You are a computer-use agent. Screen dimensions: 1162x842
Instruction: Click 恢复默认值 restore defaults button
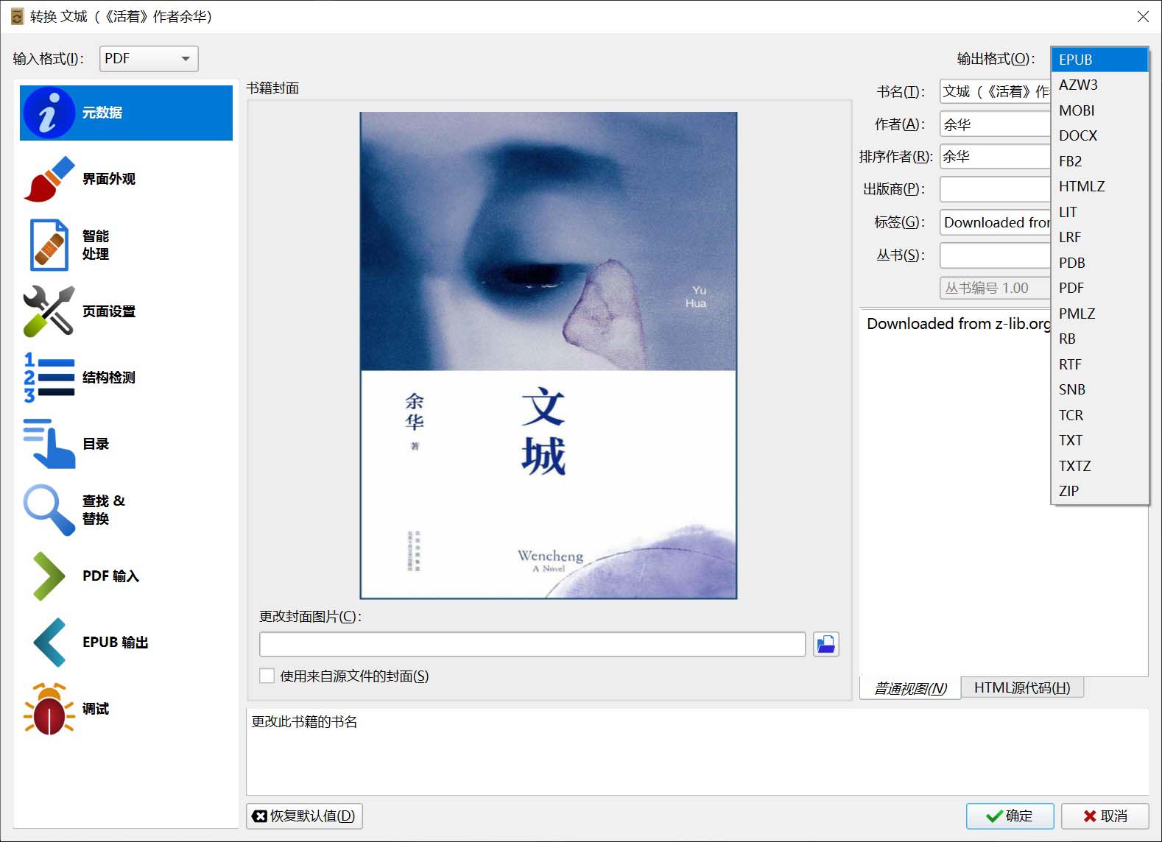point(304,816)
